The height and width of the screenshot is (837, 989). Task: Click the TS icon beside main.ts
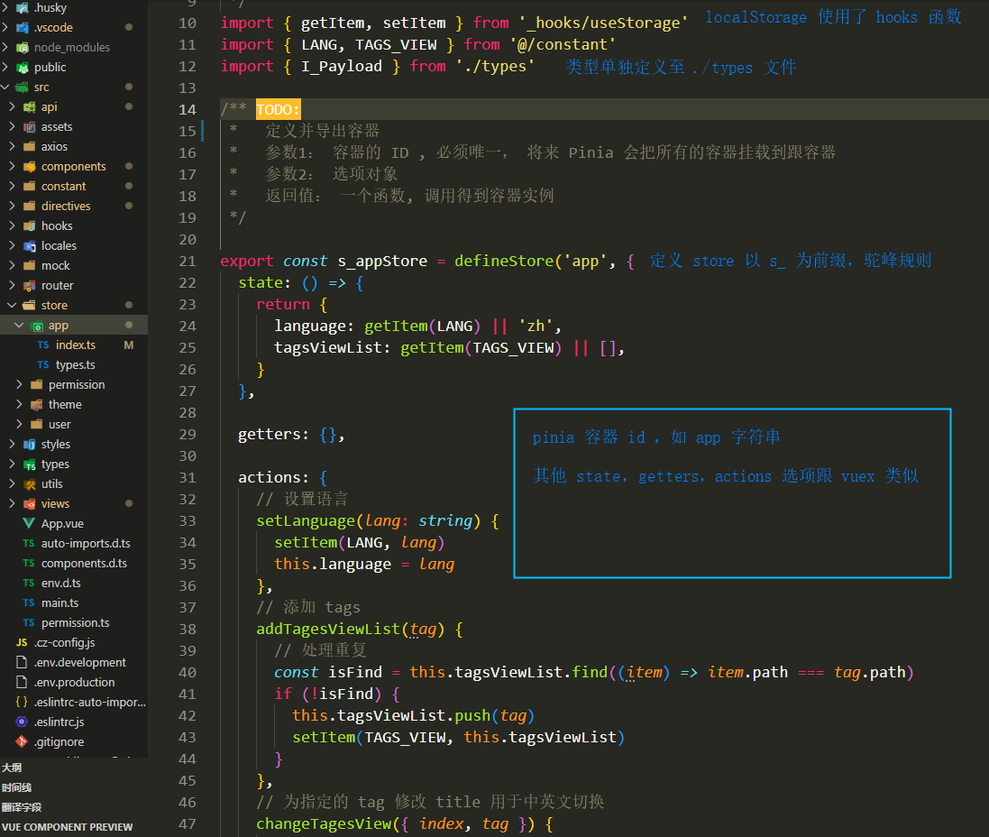[29, 602]
